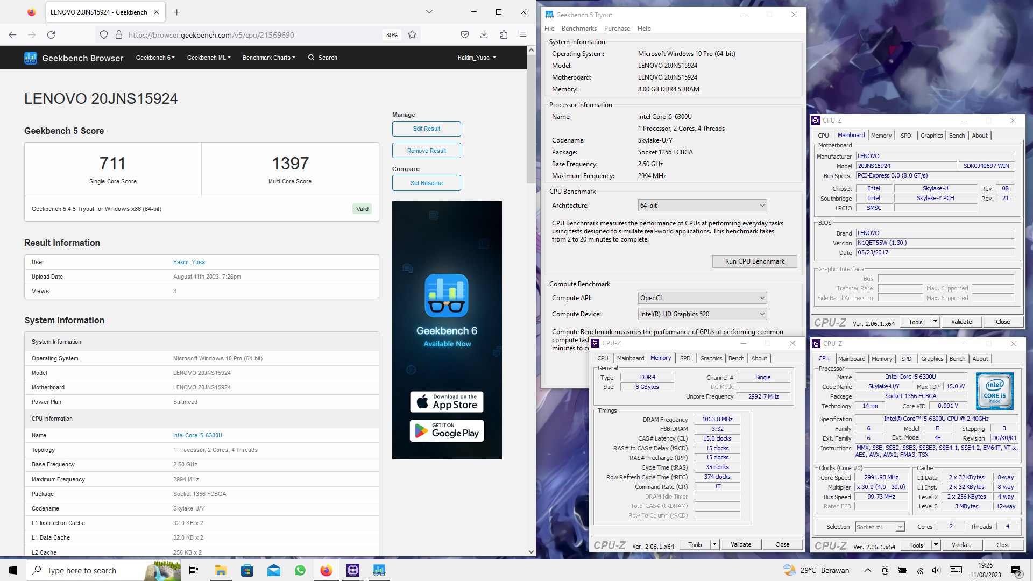Viewport: 1033px width, 581px height.
Task: Click the Windows taskbar search box
Action: [x=102, y=570]
